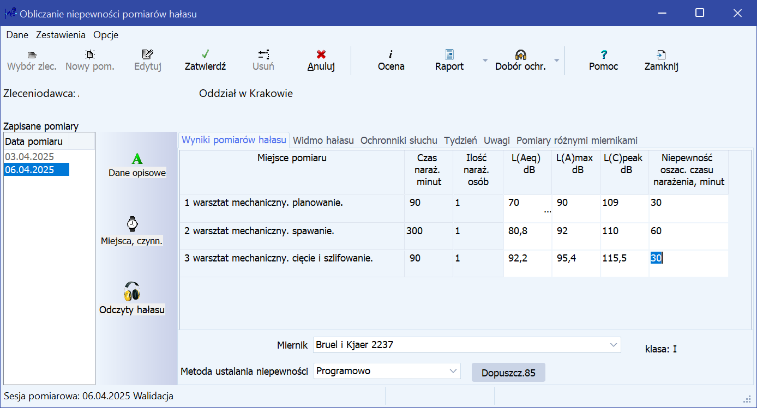Click Data pomiaru column header
The width and height of the screenshot is (757, 408).
(36, 142)
